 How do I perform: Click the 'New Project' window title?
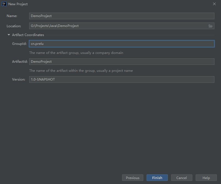coord(18,4)
